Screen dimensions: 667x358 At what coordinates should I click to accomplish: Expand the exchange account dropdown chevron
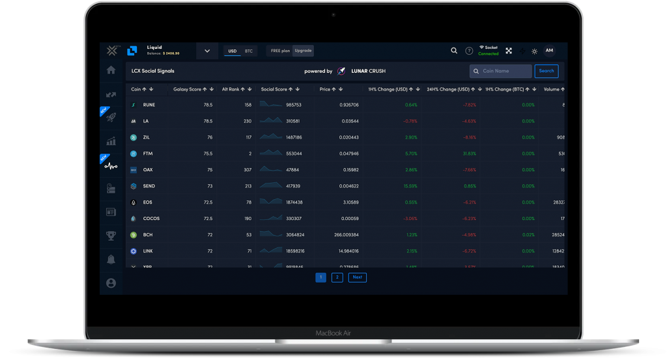207,51
